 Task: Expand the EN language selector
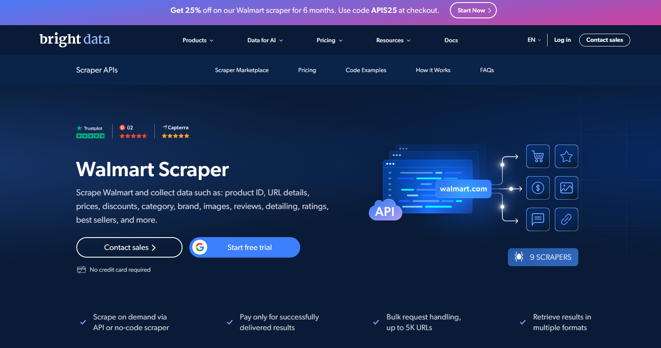[533, 40]
